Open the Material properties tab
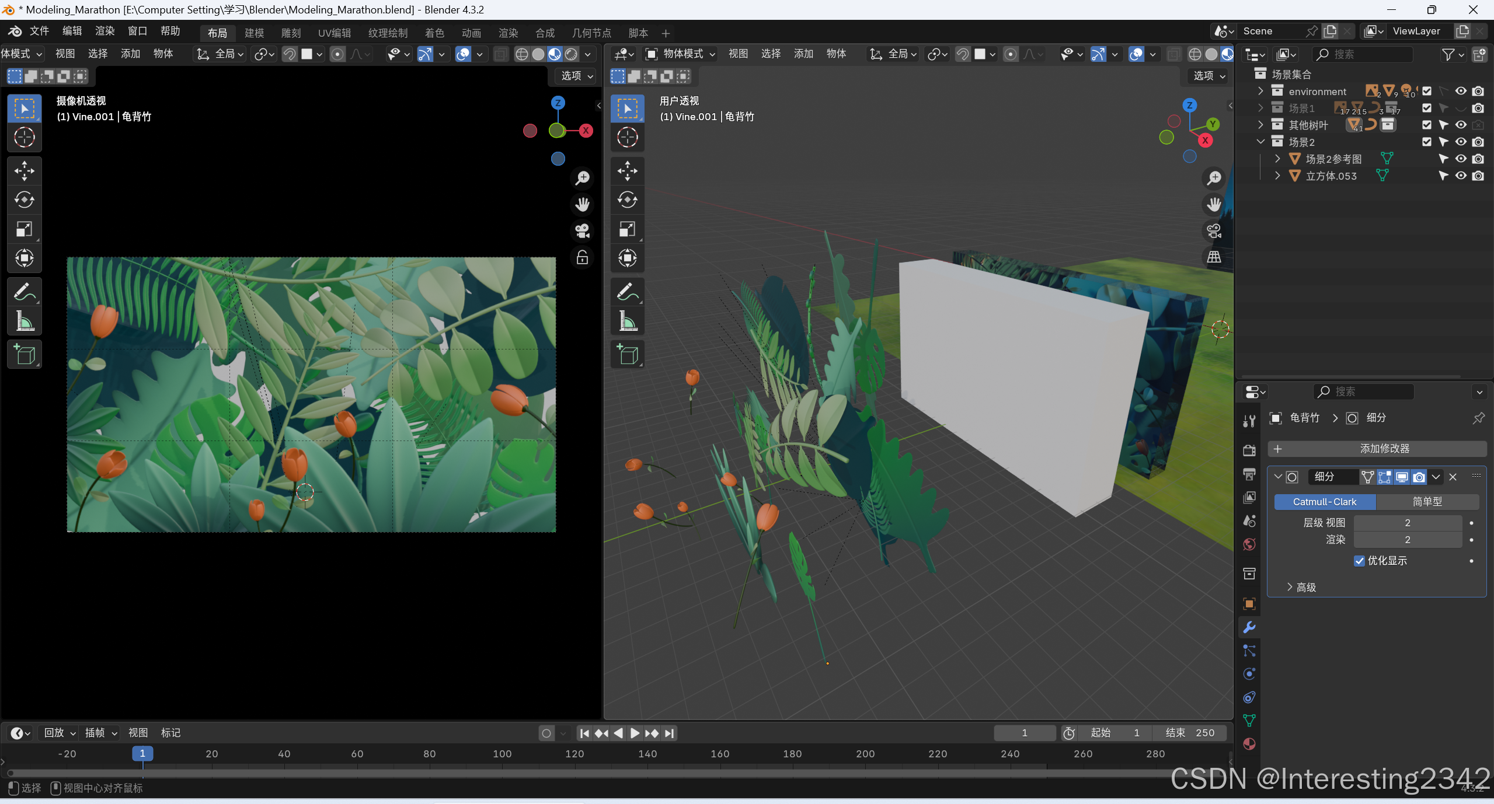Image resolution: width=1494 pixels, height=804 pixels. pos(1249,744)
